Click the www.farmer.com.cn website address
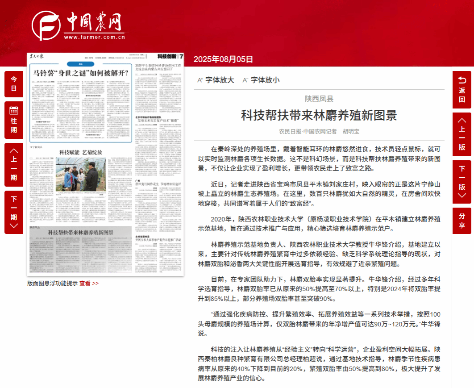 (94, 37)
